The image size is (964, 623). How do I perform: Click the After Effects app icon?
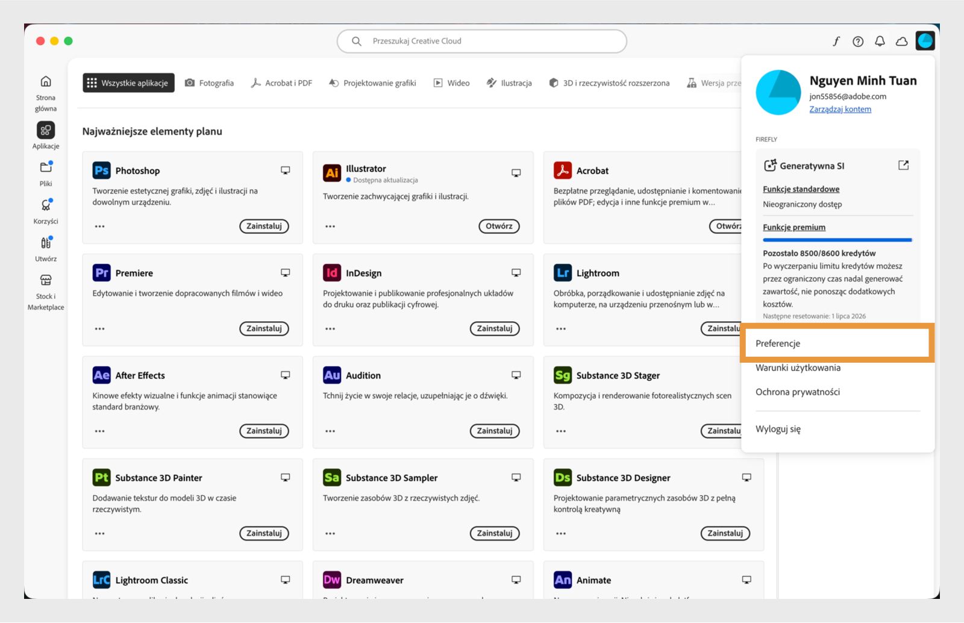pos(101,375)
